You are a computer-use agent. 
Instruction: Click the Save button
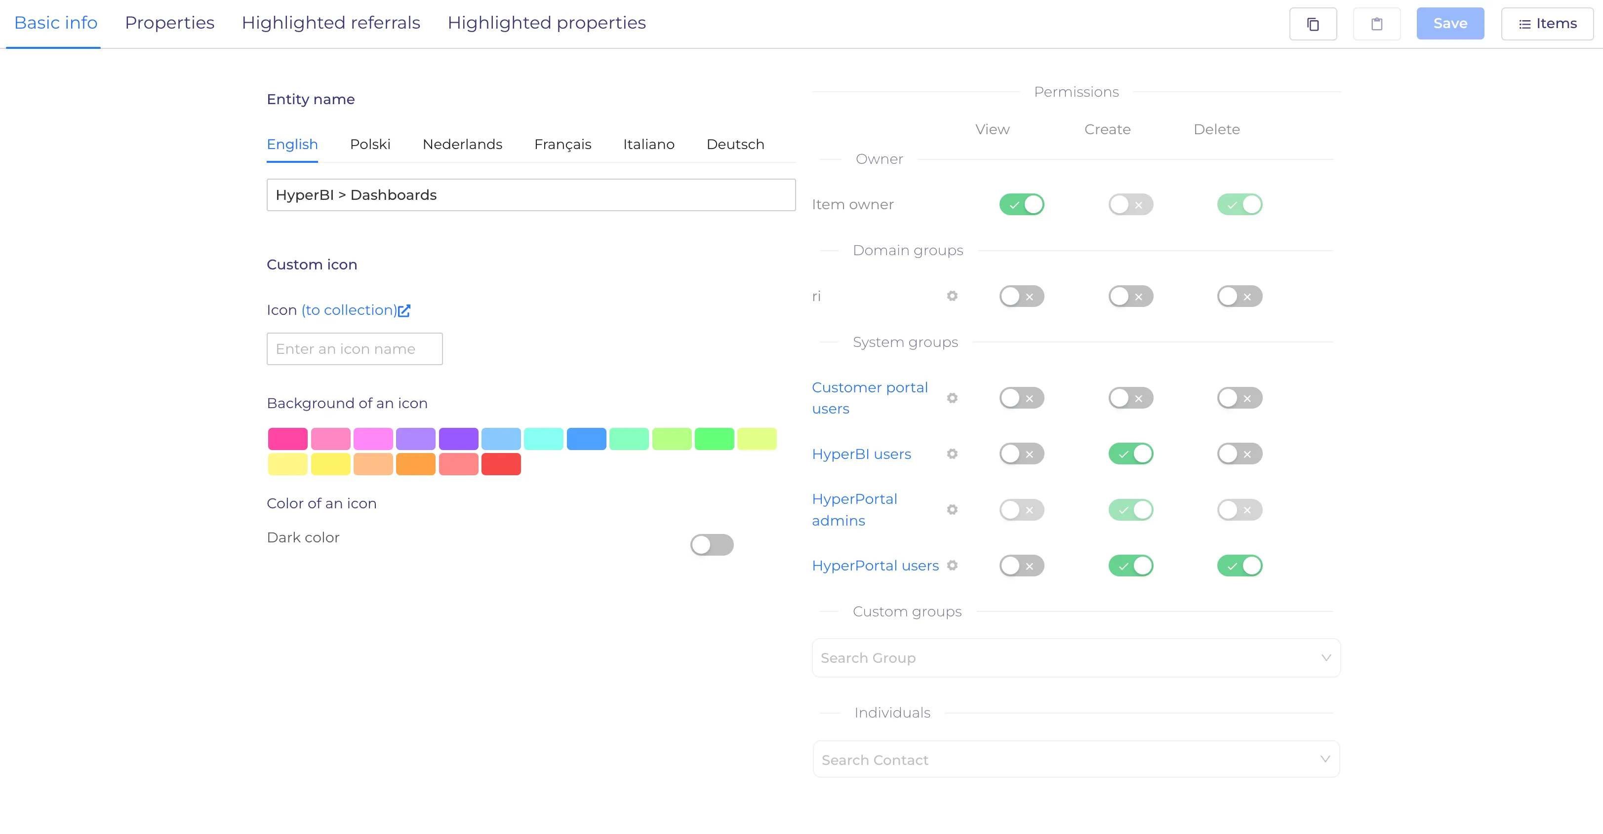pos(1450,24)
